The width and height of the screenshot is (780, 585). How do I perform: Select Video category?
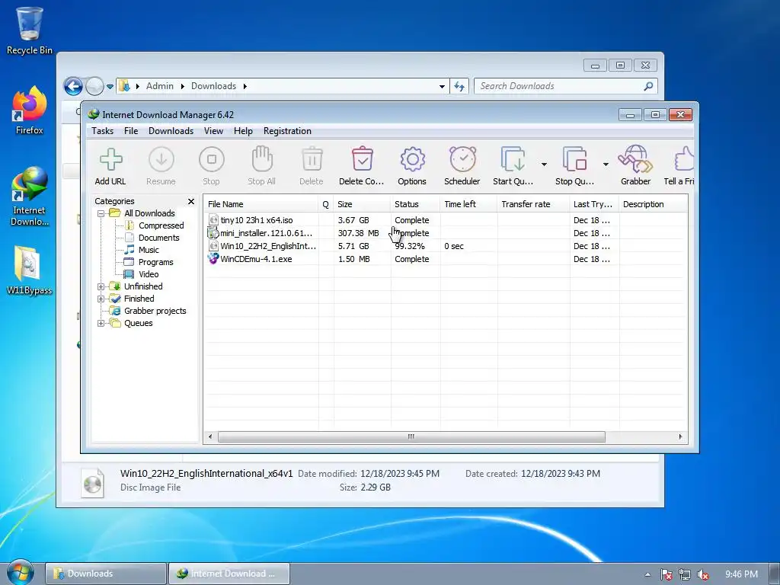[142, 274]
